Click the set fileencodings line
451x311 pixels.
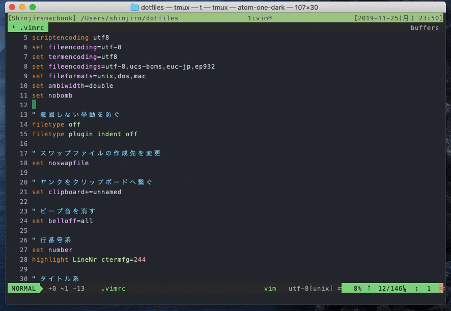tap(123, 67)
